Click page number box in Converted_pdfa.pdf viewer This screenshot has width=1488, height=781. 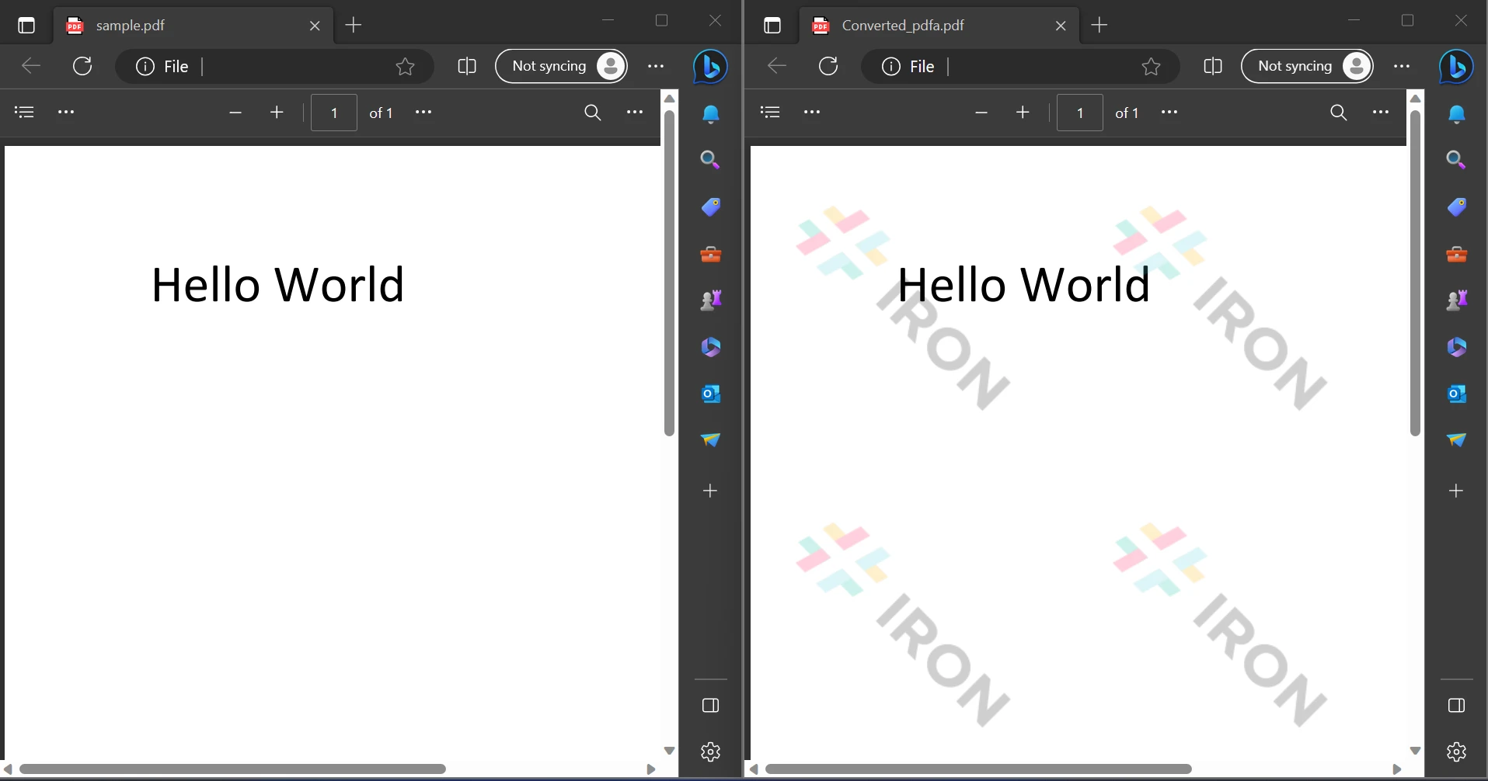pyautogui.click(x=1080, y=113)
